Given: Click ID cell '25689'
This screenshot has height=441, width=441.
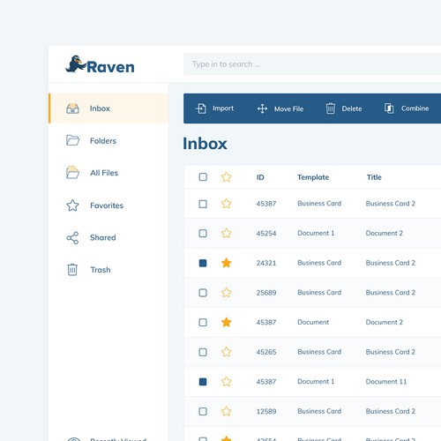Looking at the screenshot, I should 266,293.
